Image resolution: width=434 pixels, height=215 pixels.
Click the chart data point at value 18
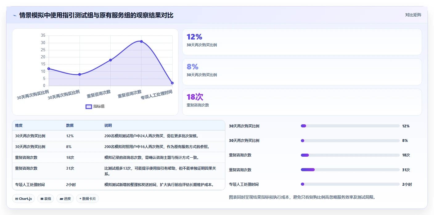pyautogui.click(x=110, y=60)
